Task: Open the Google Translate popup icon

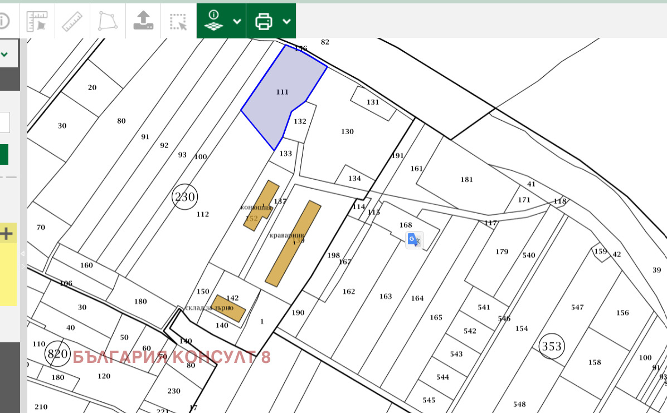Action: pyautogui.click(x=414, y=240)
